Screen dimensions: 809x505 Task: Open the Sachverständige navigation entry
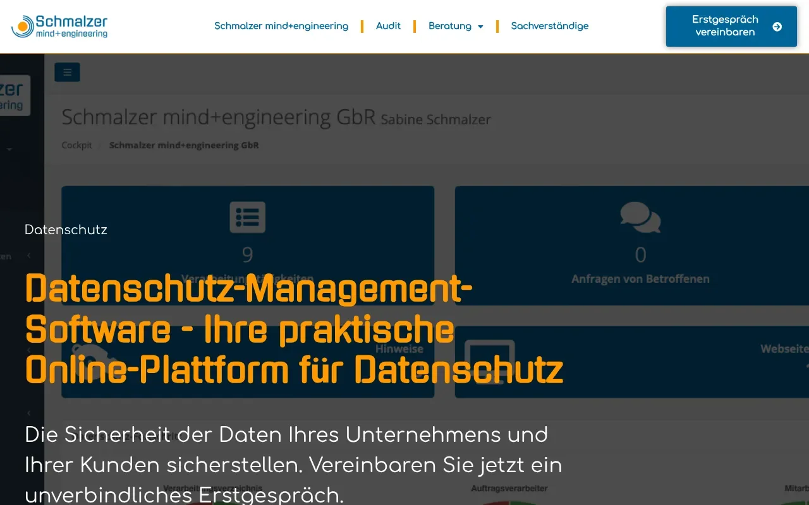pos(549,26)
